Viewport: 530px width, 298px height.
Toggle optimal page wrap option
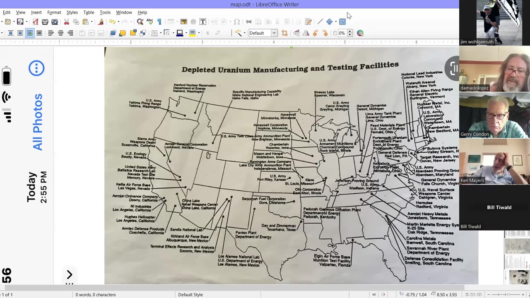pos(30,33)
